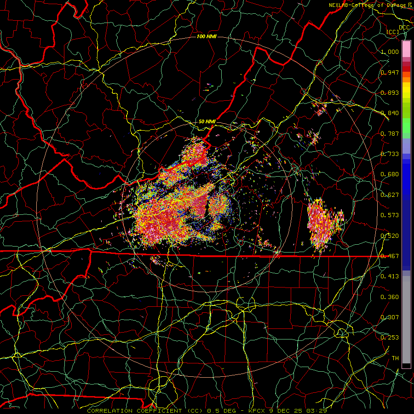Click the 0.413 value on the color scale
414x414 pixels.
pos(390,276)
